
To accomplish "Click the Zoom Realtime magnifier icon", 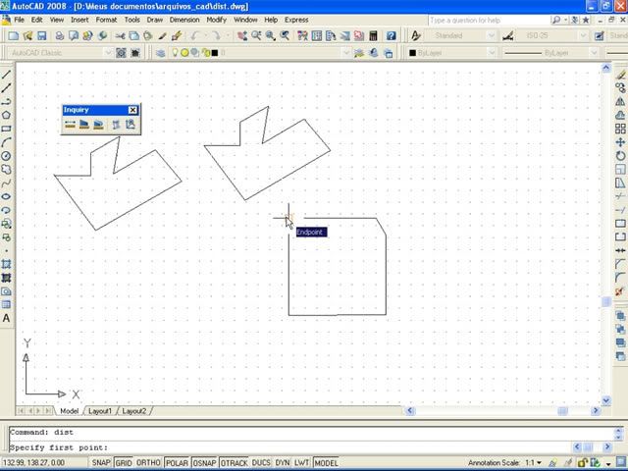I will click(x=256, y=36).
